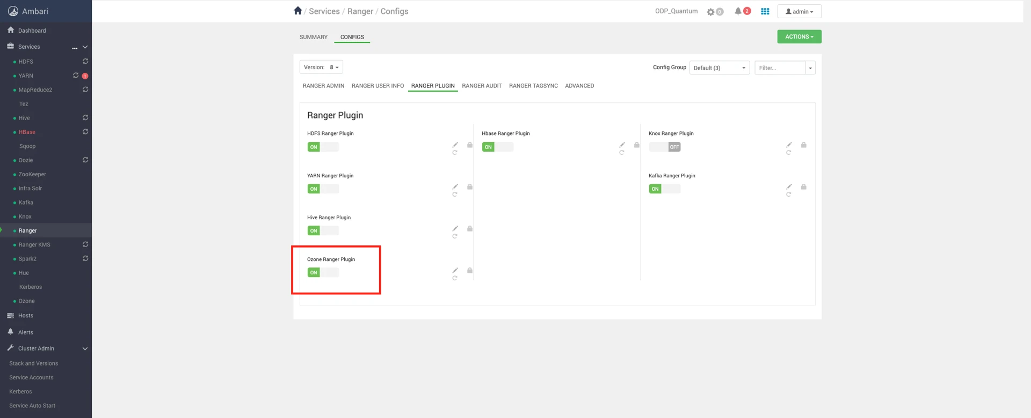Click lock icon for Ozone Ranger Plugin
The image size is (1031, 418).
pos(470,270)
